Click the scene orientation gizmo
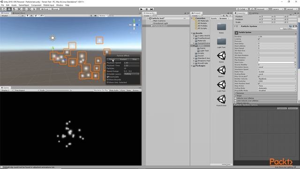Image resolution: width=300 pixels, height=169 pixels. pyautogui.click(x=134, y=24)
